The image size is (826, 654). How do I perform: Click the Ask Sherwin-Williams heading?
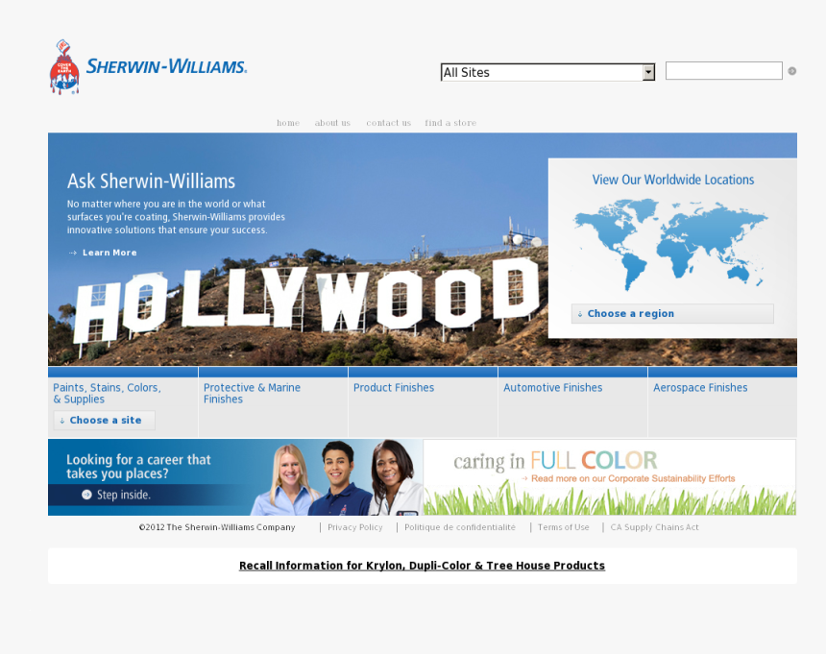click(x=151, y=182)
